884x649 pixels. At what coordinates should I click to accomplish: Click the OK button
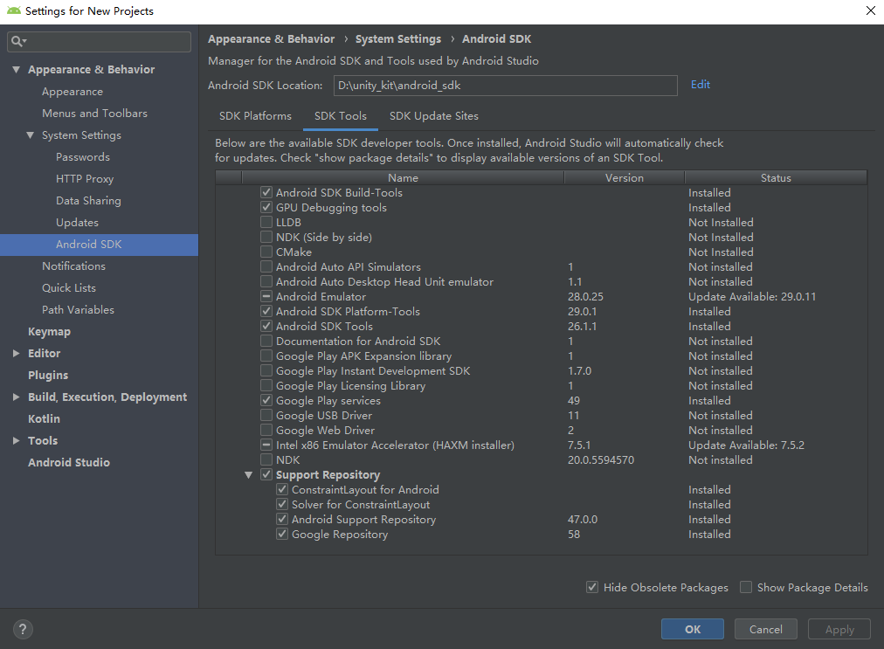693,629
